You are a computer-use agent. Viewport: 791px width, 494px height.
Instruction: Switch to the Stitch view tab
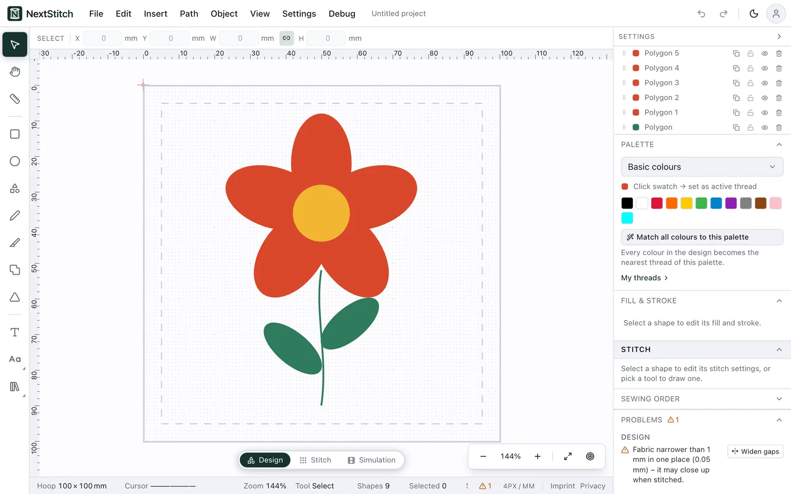coord(315,460)
